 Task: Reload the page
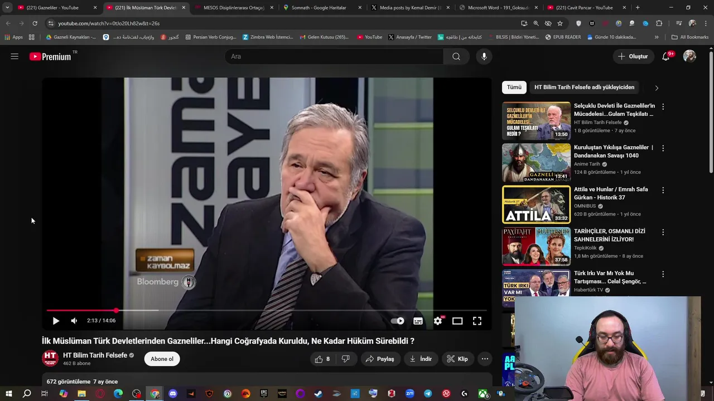coord(35,23)
